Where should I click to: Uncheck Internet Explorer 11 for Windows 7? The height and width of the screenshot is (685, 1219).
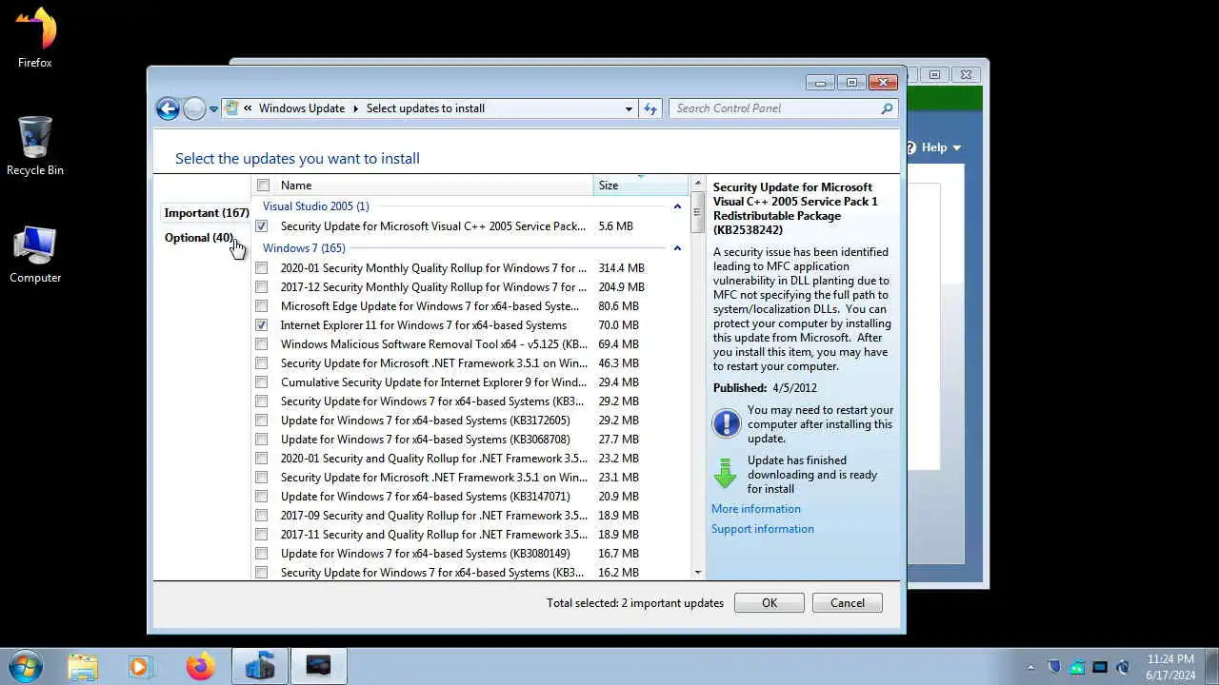click(261, 325)
